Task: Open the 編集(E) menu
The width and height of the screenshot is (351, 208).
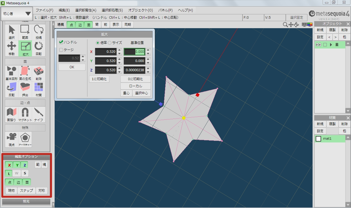Action: [x=64, y=10]
